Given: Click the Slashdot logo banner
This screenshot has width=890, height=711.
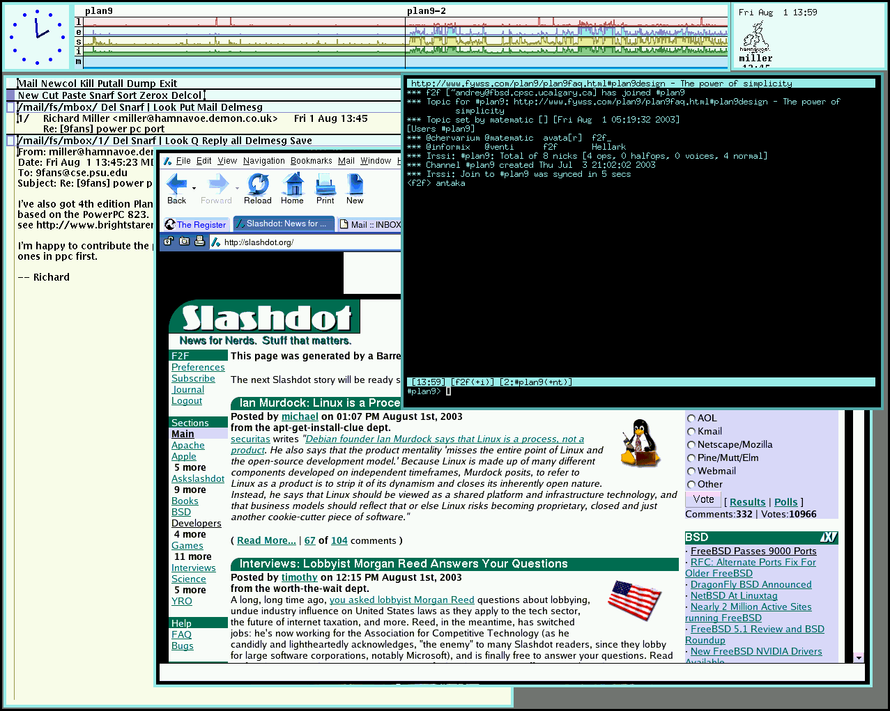Looking at the screenshot, I should (x=265, y=318).
